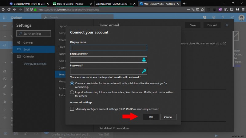Go forward in browser history
Screen dimensions: 246x138
tap(20, 10)
